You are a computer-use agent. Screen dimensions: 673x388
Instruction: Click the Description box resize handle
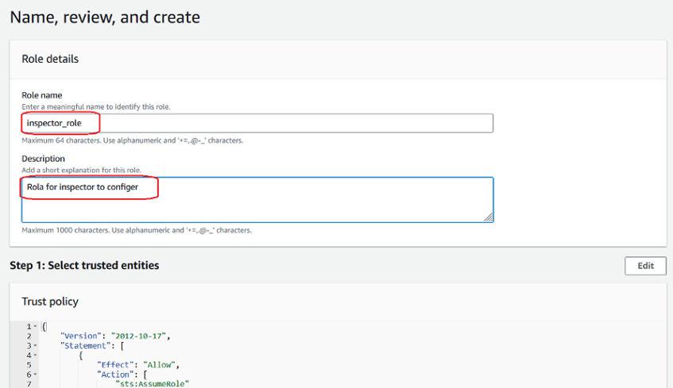(488, 217)
